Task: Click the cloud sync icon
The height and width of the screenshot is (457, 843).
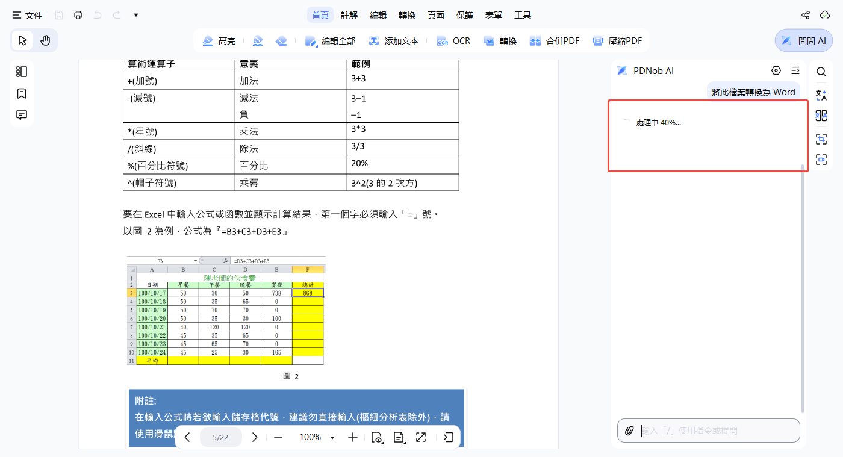Action: 825,15
